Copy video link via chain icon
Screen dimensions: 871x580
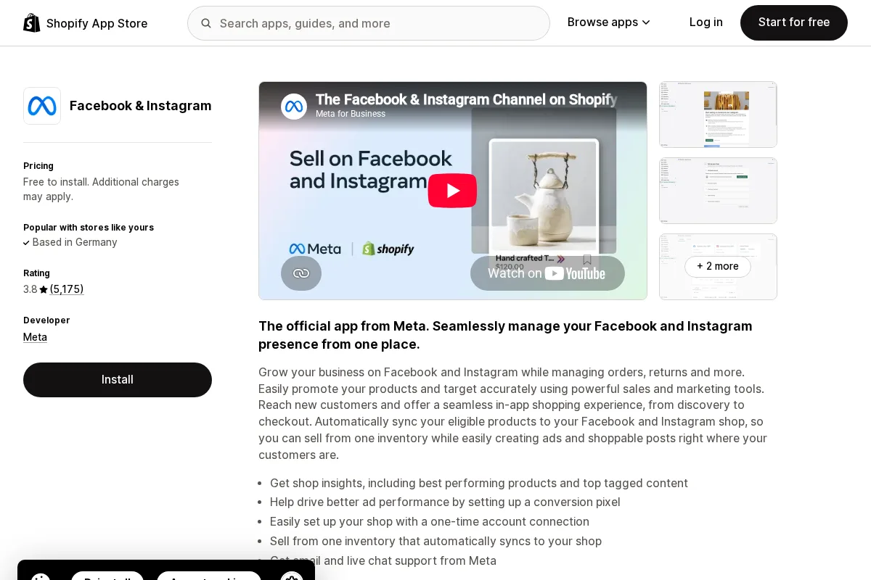pyautogui.click(x=301, y=273)
